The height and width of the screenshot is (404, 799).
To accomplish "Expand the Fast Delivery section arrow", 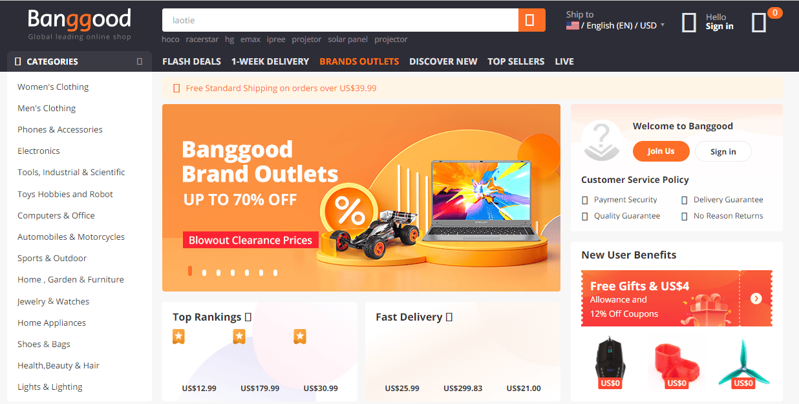I will coord(449,317).
